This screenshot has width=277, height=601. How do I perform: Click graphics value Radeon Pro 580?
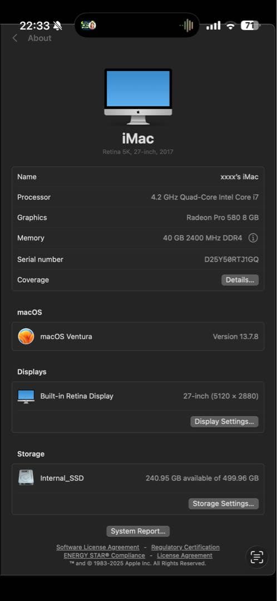222,218
